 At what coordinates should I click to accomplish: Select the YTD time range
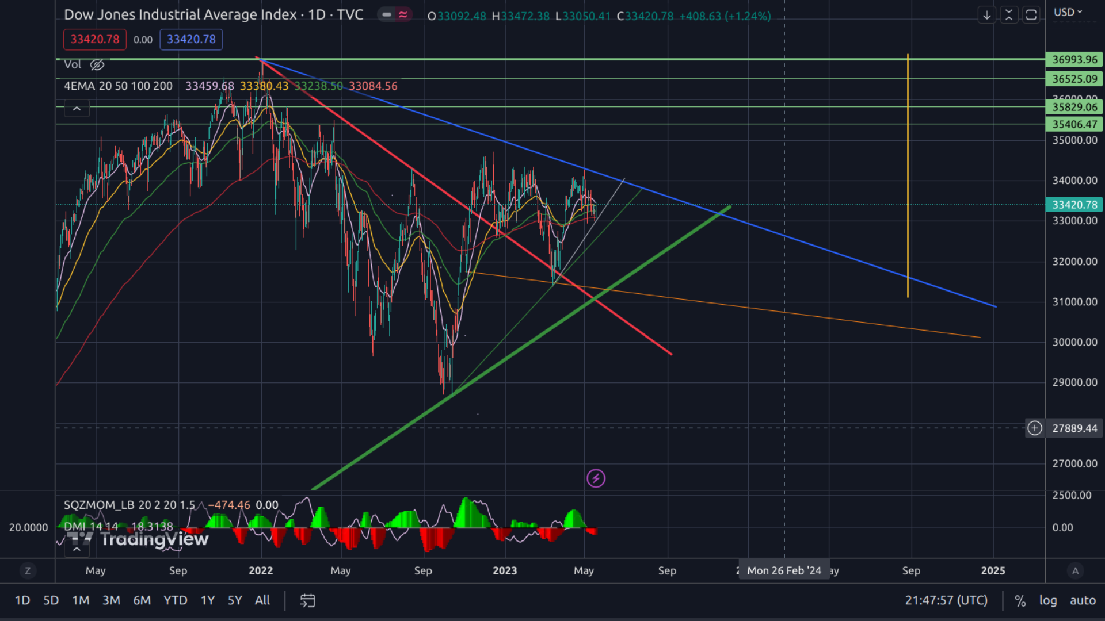176,600
